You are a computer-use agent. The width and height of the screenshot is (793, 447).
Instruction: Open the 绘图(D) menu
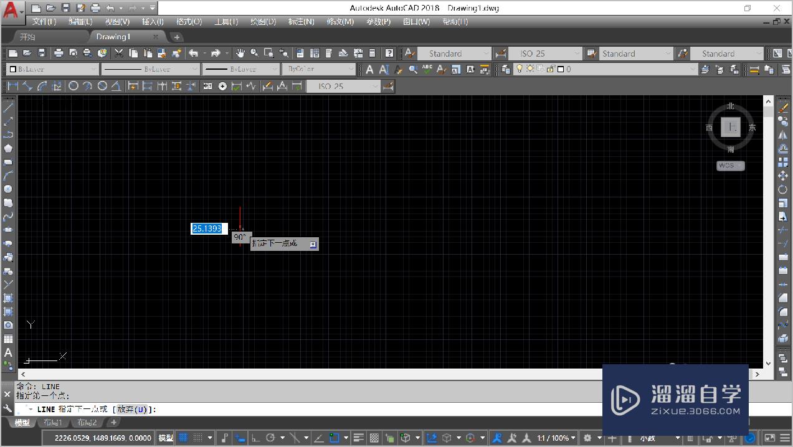(263, 22)
